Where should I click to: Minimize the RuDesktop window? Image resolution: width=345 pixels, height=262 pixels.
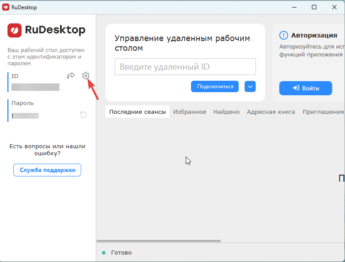[294, 7]
